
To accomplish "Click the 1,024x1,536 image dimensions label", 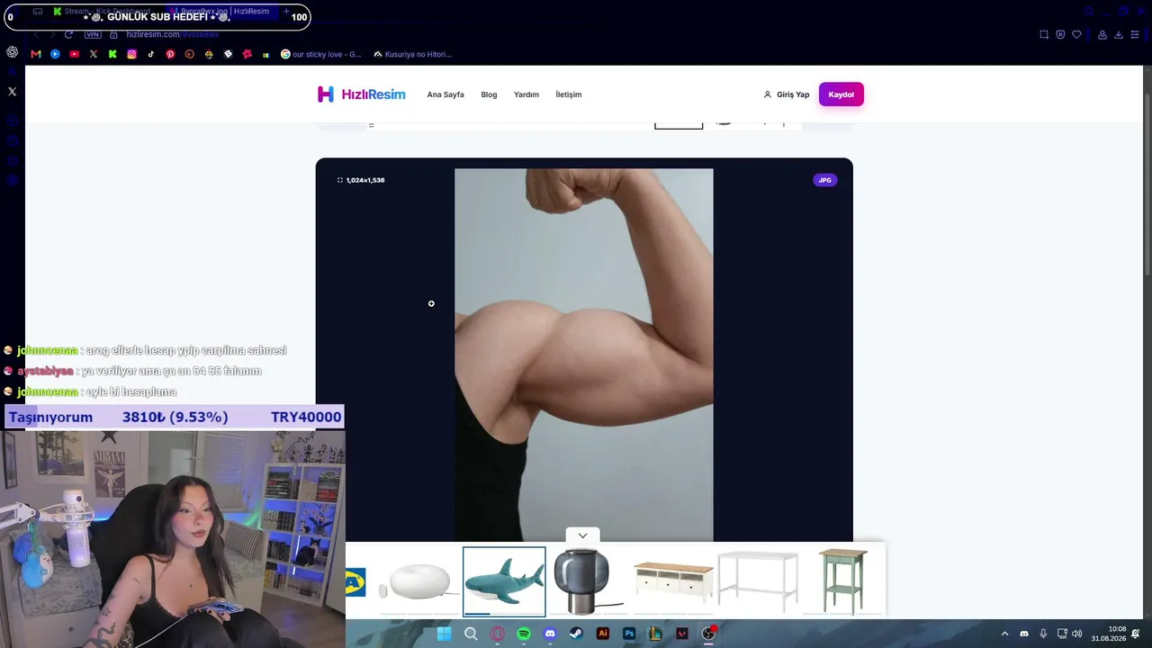I will click(x=361, y=180).
